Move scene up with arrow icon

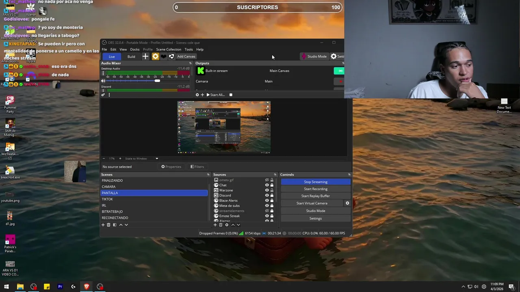point(121,225)
